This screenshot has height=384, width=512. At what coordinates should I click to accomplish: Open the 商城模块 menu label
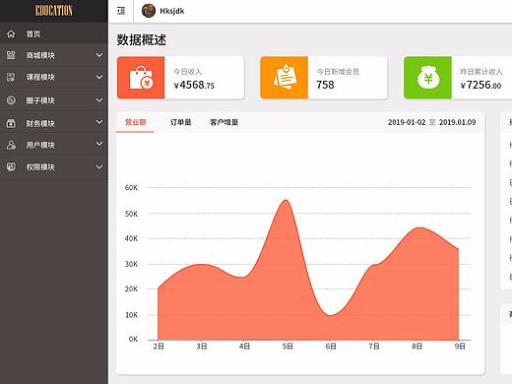tap(40, 55)
